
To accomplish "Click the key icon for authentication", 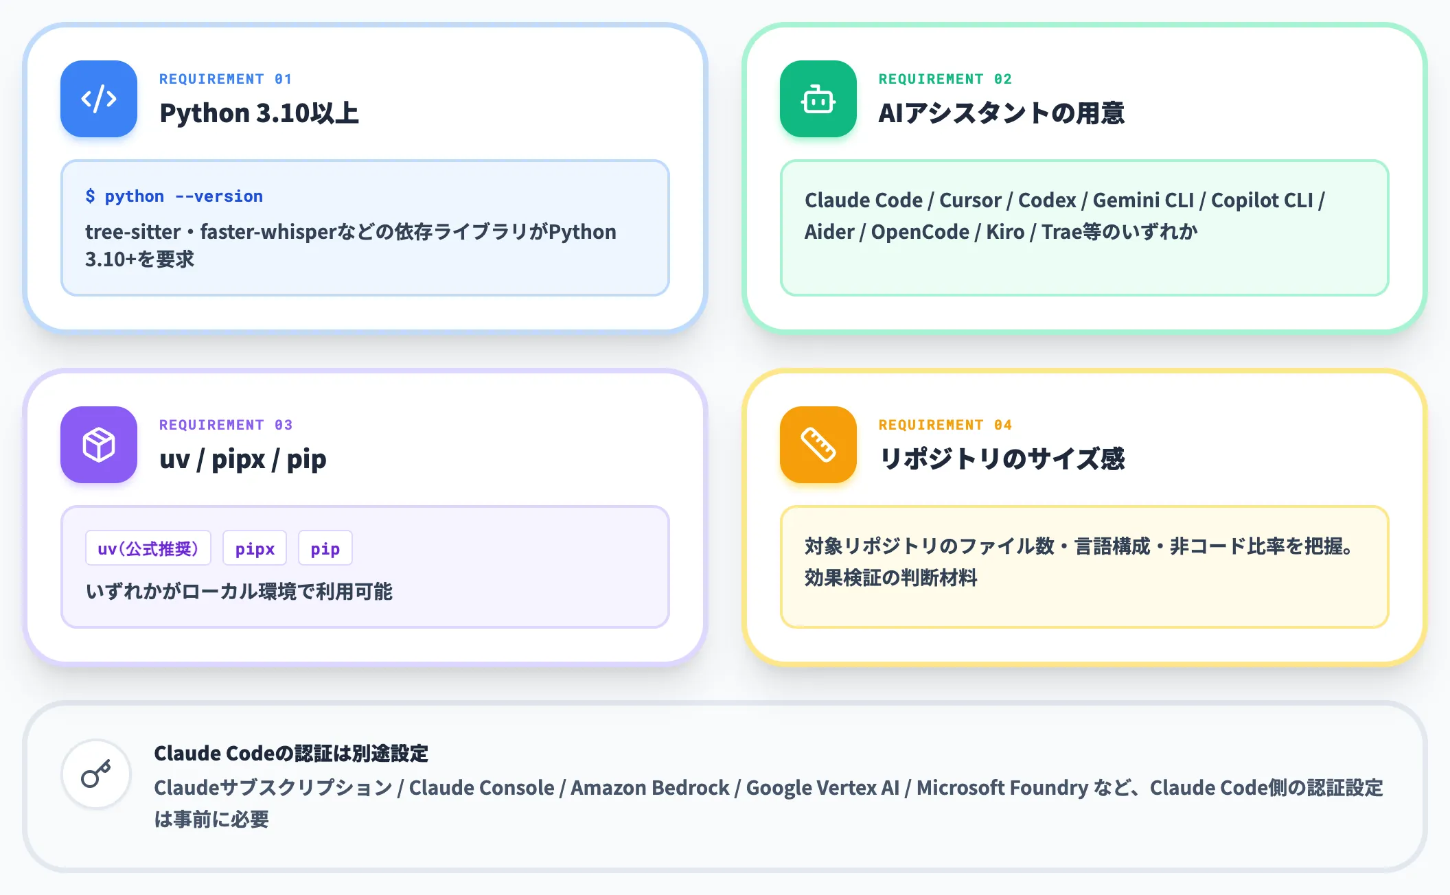I will [96, 774].
